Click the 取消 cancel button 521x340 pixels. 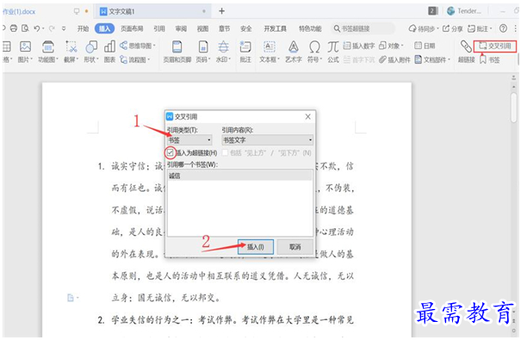click(295, 247)
